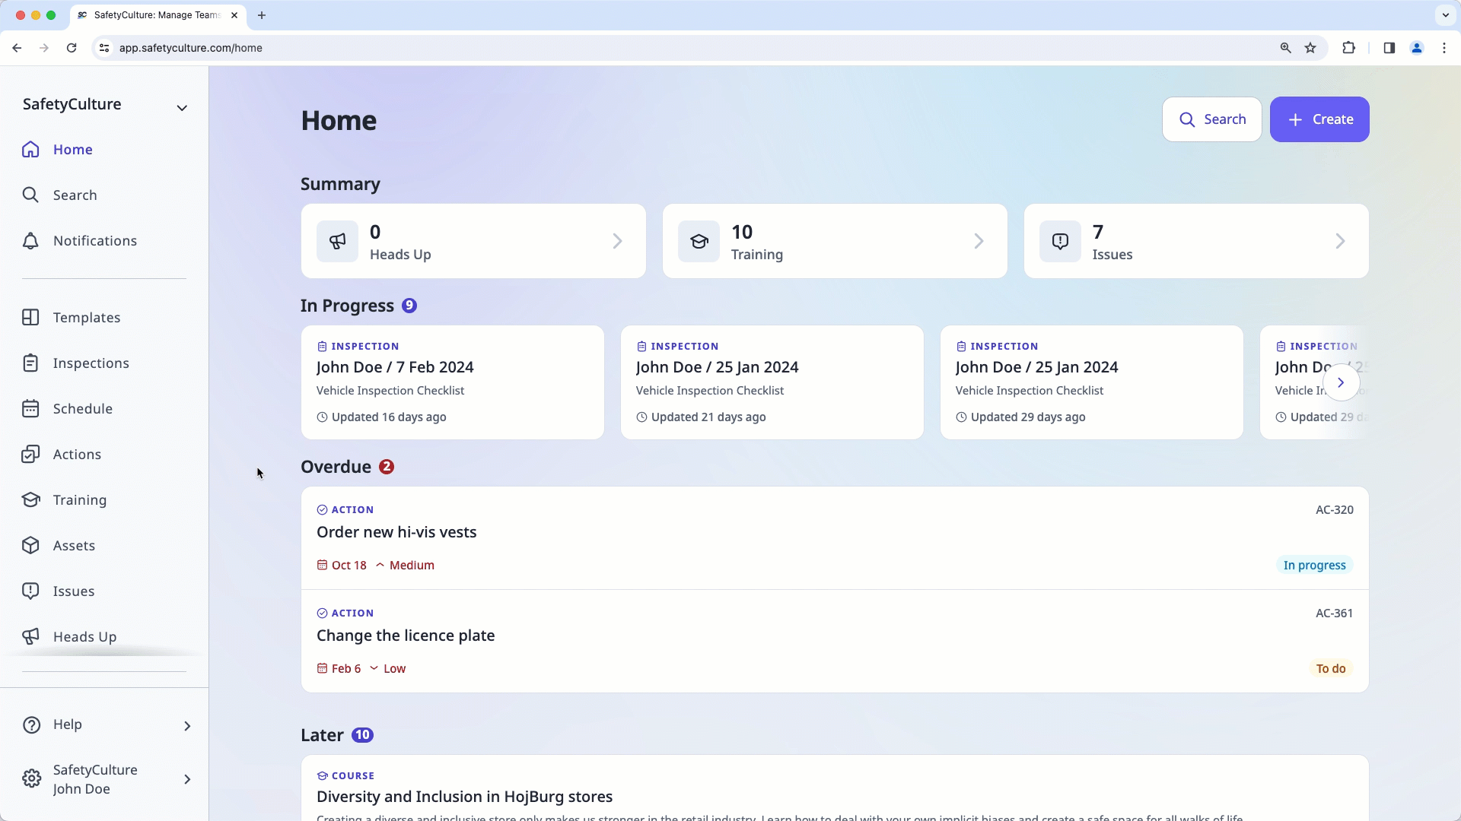Click the Low priority label
The height and width of the screenshot is (821, 1461).
coord(388,669)
